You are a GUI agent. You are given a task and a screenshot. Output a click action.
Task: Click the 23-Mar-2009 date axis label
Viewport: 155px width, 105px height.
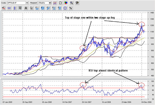(x=126, y=102)
